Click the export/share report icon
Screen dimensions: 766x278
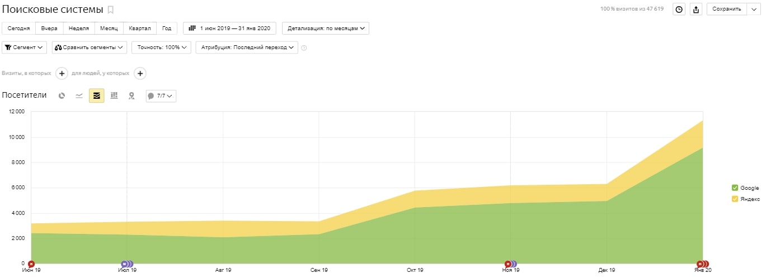coord(696,9)
